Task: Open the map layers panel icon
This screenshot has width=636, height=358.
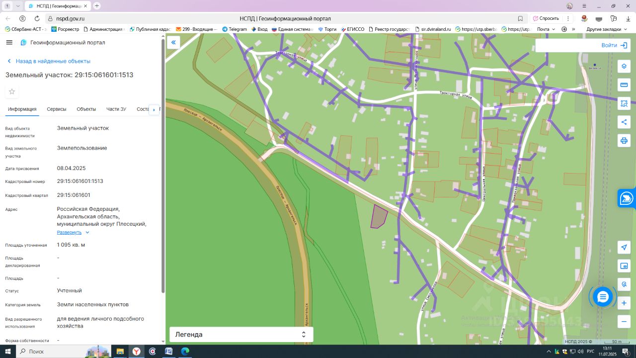Action: [624, 67]
